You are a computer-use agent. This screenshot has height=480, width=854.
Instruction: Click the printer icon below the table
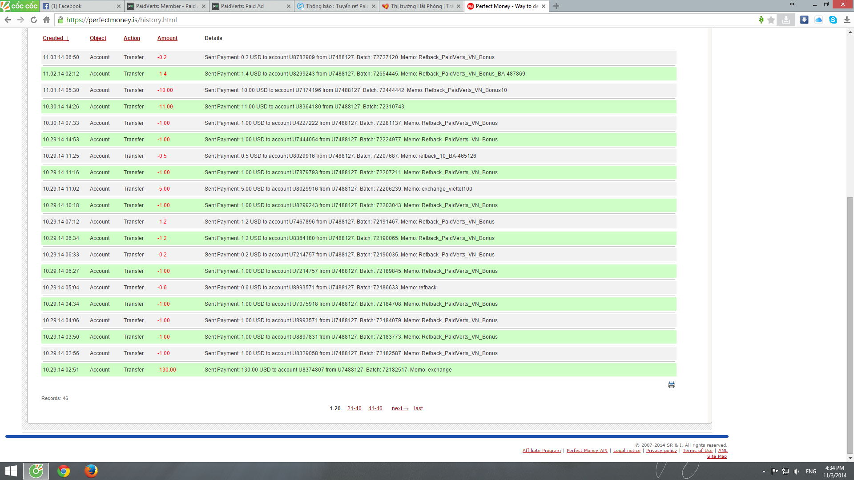click(671, 384)
